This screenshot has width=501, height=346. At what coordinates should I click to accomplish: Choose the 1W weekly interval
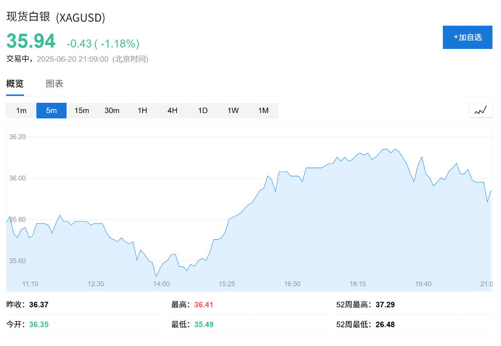(x=233, y=111)
